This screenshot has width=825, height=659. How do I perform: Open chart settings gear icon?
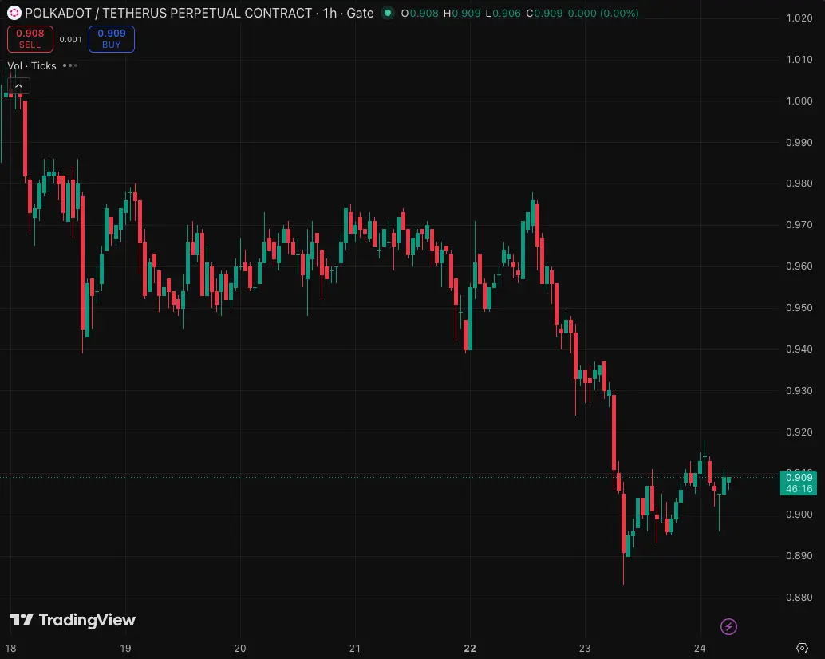click(x=803, y=648)
